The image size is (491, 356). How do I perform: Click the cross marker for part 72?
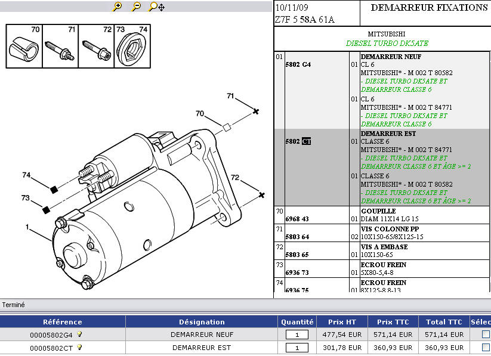pos(261,194)
